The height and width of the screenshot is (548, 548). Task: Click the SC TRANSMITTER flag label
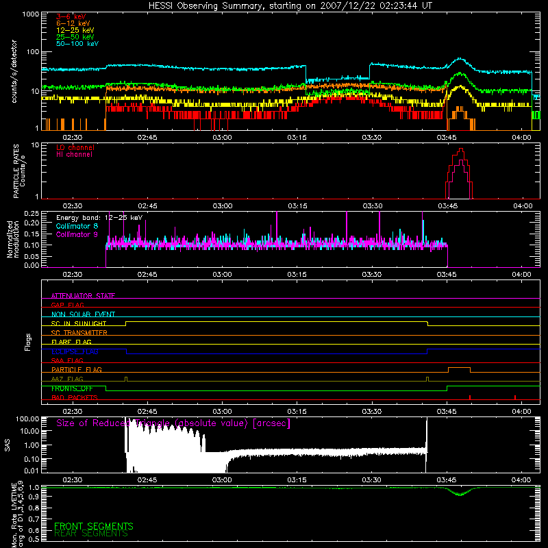[79, 333]
